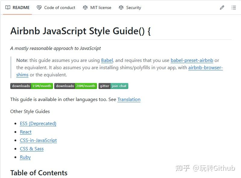Click the 'Other Style Guides' text
This screenshot has height=178, width=241.
(x=30, y=112)
